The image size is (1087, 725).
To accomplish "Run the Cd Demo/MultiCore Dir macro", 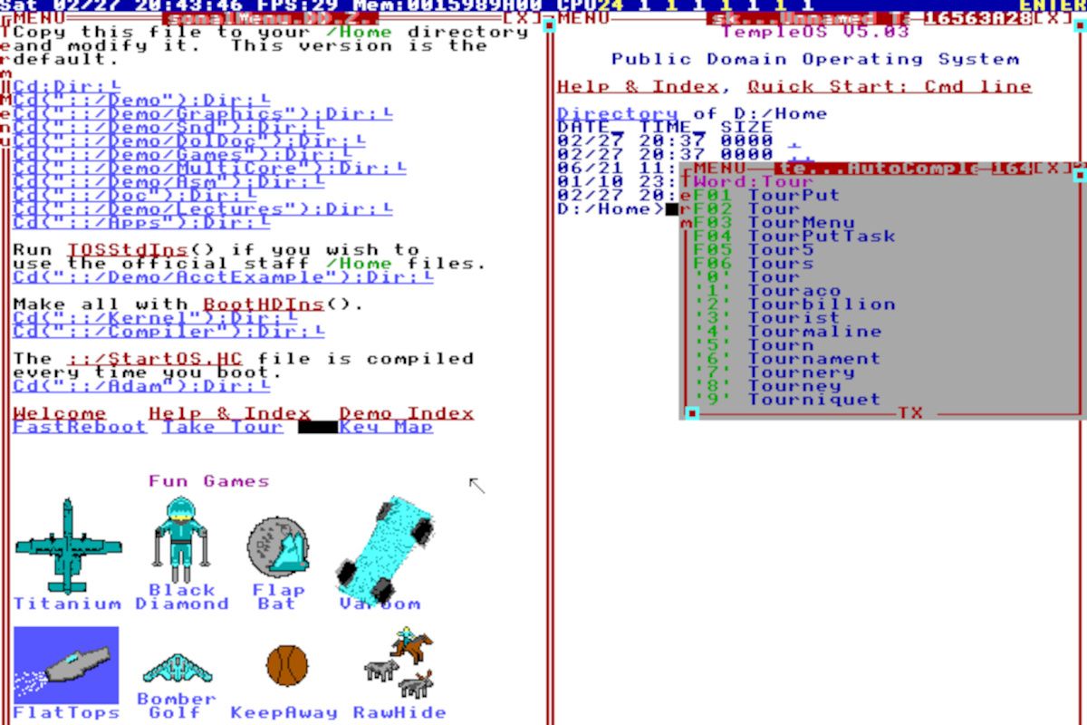I will tap(209, 169).
